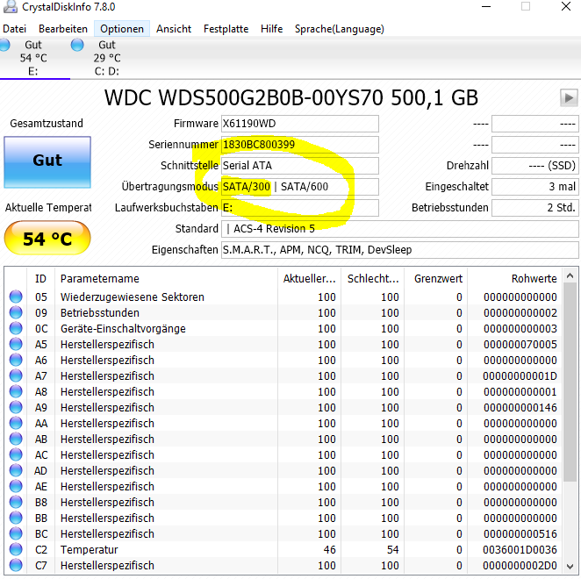Click status icon of row 0C Geräte-Einschaltvorgänge
The width and height of the screenshot is (581, 579).
[x=16, y=329]
